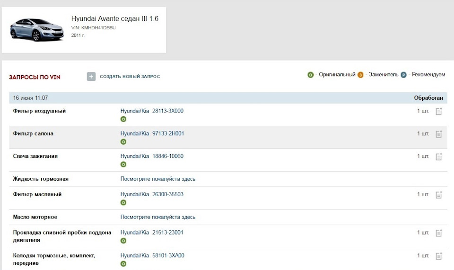The width and height of the screenshot is (454, 270).
Task: Open 'Посмотрите пожалуйста здесь' for Жидкость тормозная
Action: (158, 179)
